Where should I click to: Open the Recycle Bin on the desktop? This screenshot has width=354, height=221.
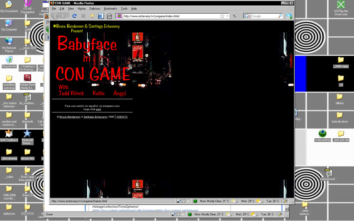point(9,60)
